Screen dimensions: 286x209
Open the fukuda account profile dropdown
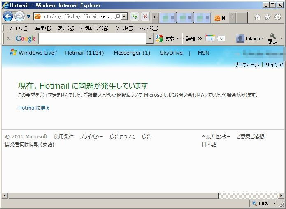(250, 39)
